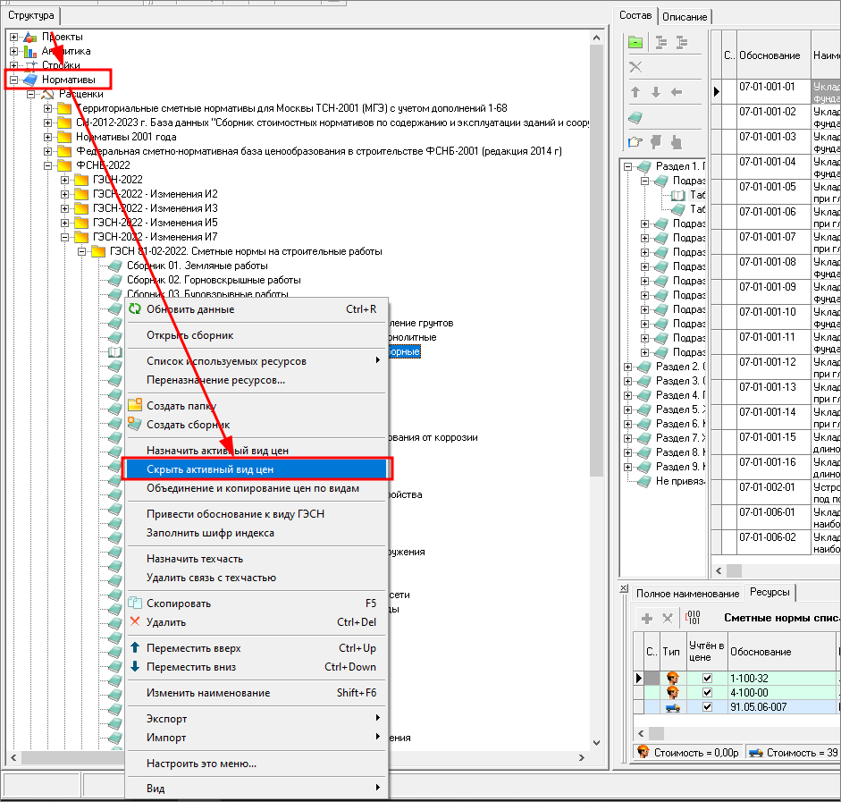The image size is (841, 802).
Task: Switch to the Описание tab
Action: point(685,16)
